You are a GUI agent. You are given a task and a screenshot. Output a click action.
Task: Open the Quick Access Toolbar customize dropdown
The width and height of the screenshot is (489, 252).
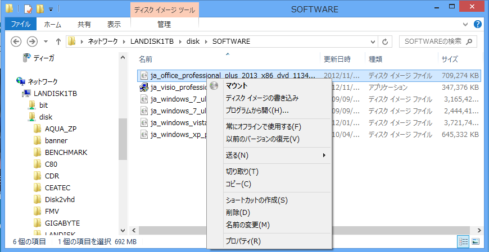point(50,9)
